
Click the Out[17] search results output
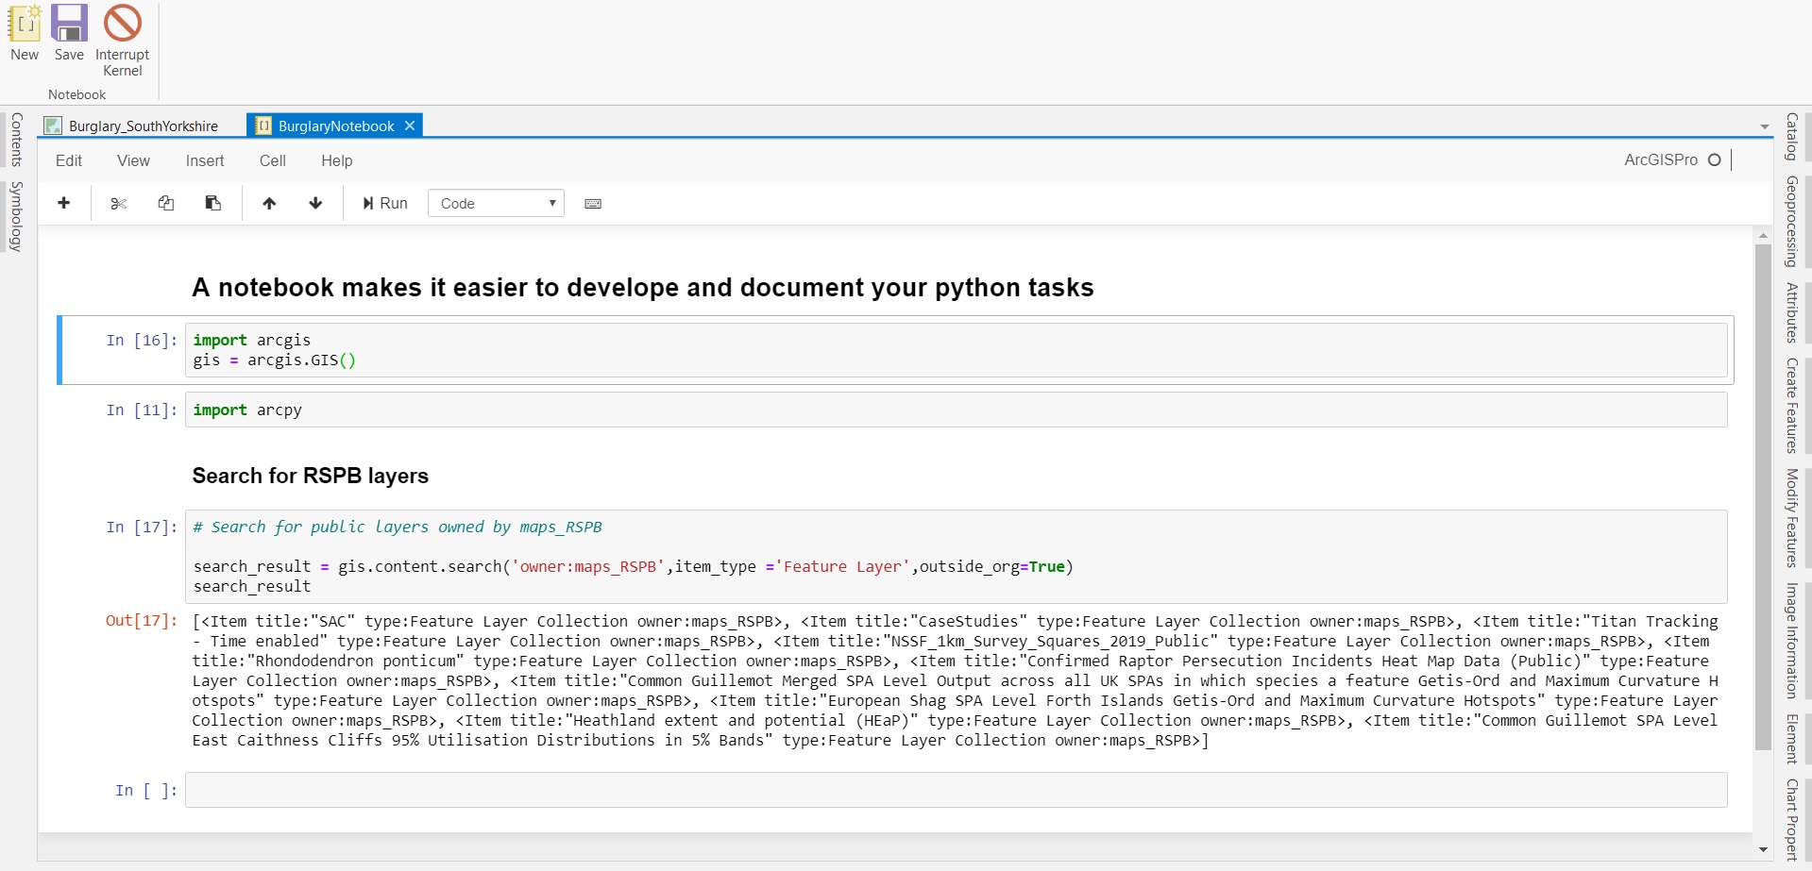956,680
